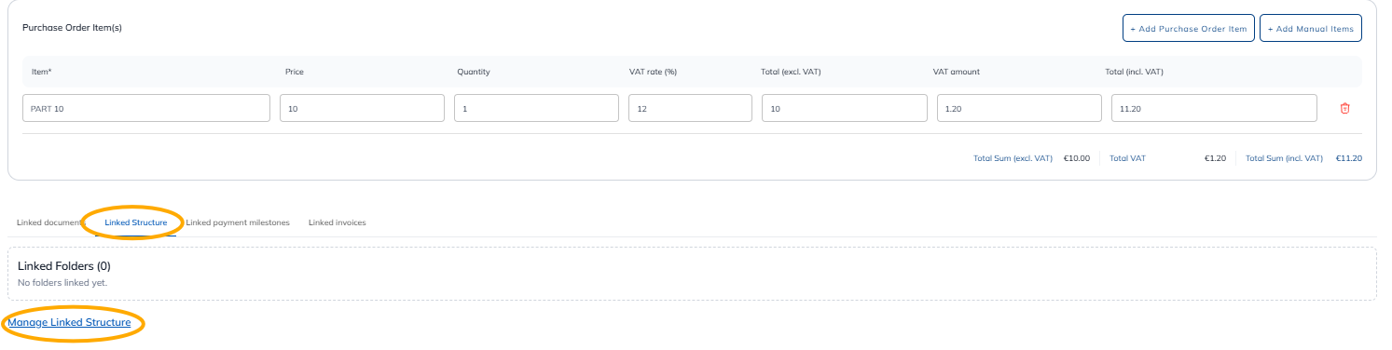Click the Total incl. VAT field
Image resolution: width=1392 pixels, height=350 pixels.
tap(1214, 108)
